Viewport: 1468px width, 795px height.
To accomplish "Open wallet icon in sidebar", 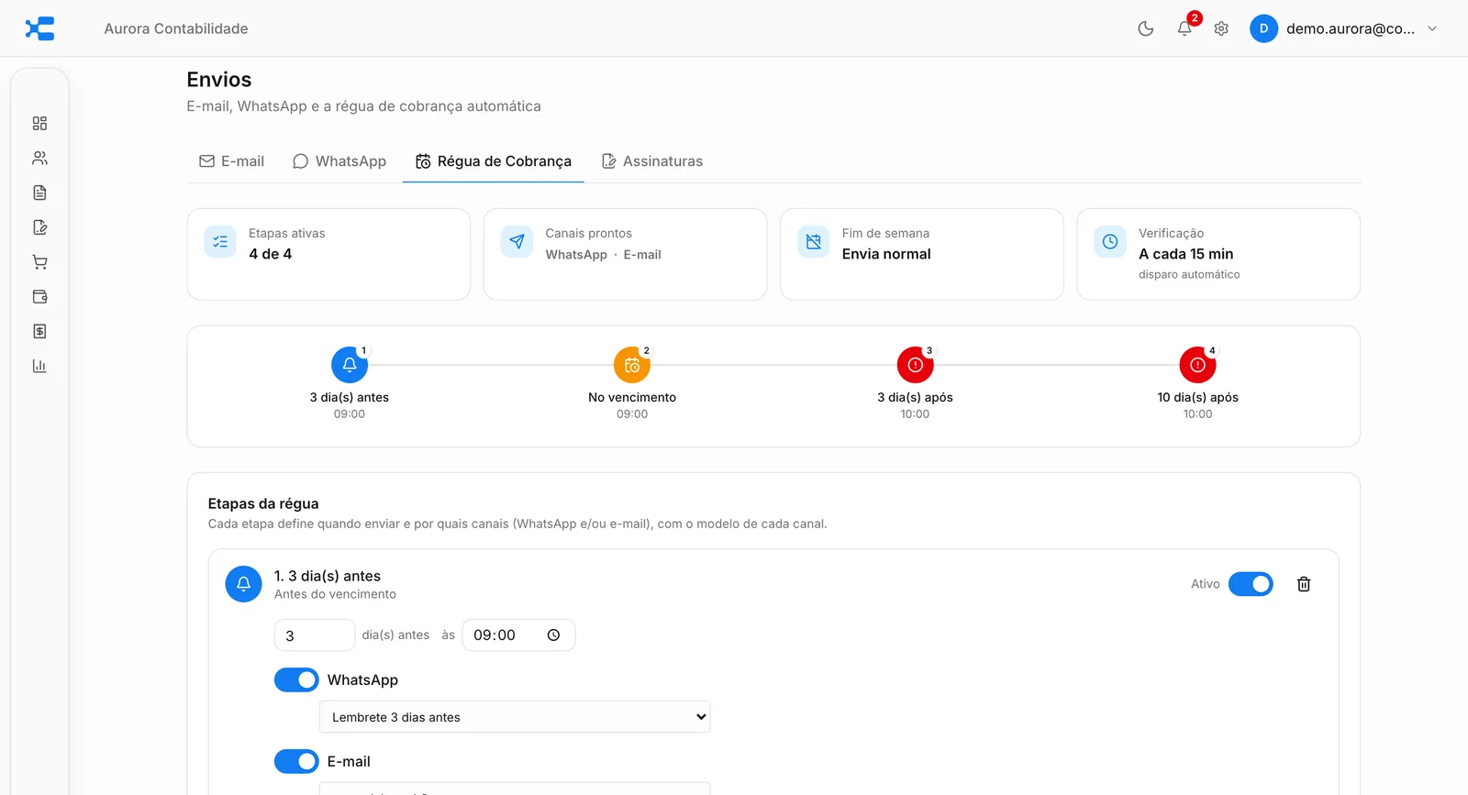I will pos(39,296).
